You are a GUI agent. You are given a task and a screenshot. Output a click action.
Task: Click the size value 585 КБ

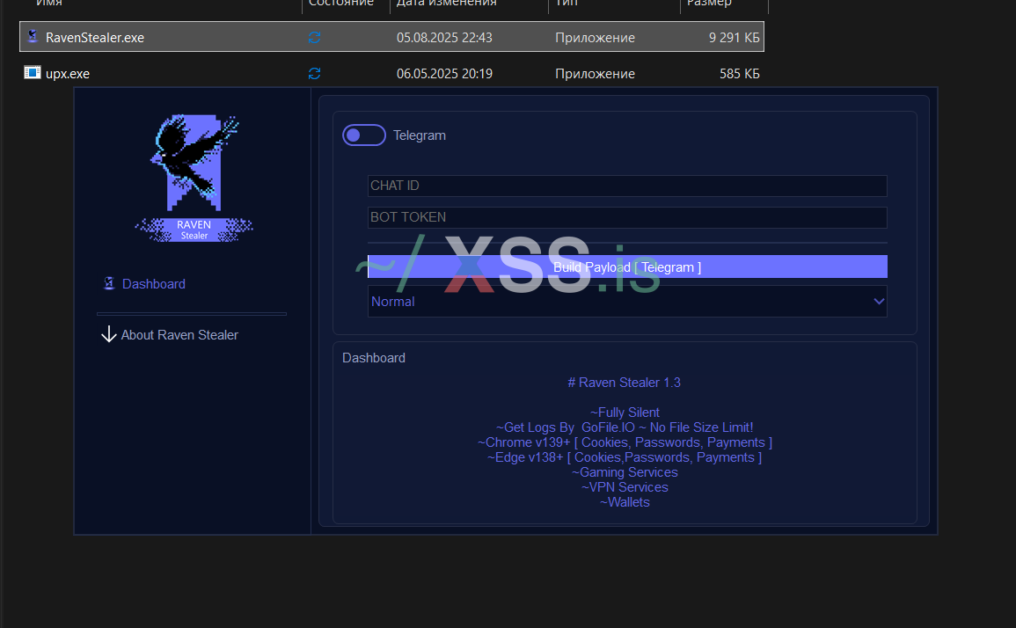pyautogui.click(x=739, y=74)
